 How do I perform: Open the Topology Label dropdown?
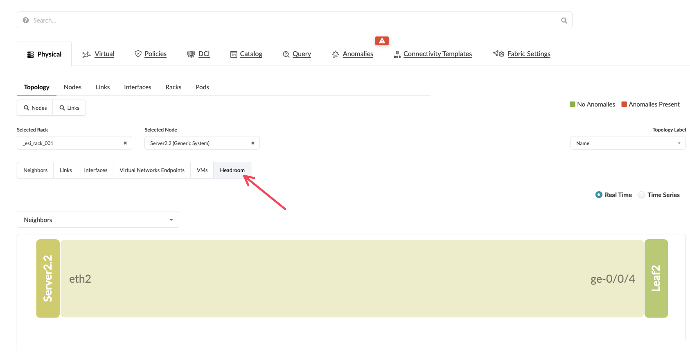click(628, 143)
